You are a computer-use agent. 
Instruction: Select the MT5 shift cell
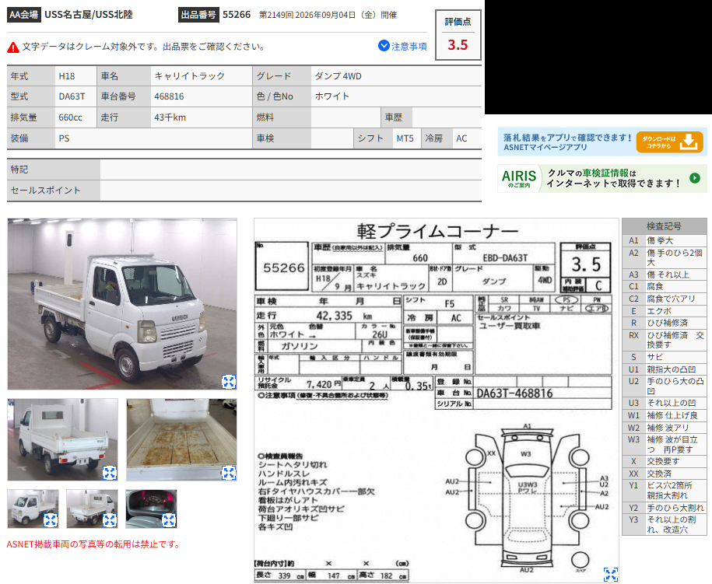tap(406, 138)
